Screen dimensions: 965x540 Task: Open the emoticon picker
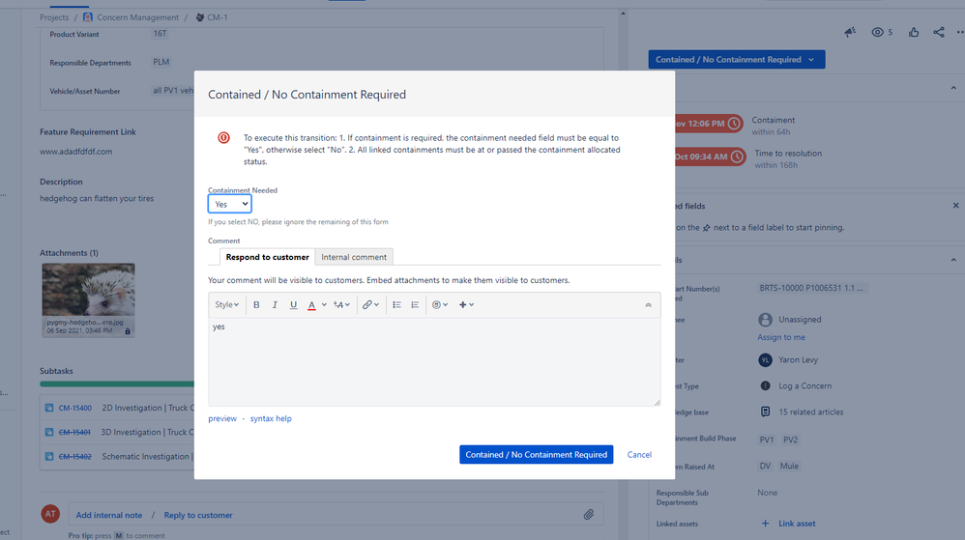click(439, 304)
